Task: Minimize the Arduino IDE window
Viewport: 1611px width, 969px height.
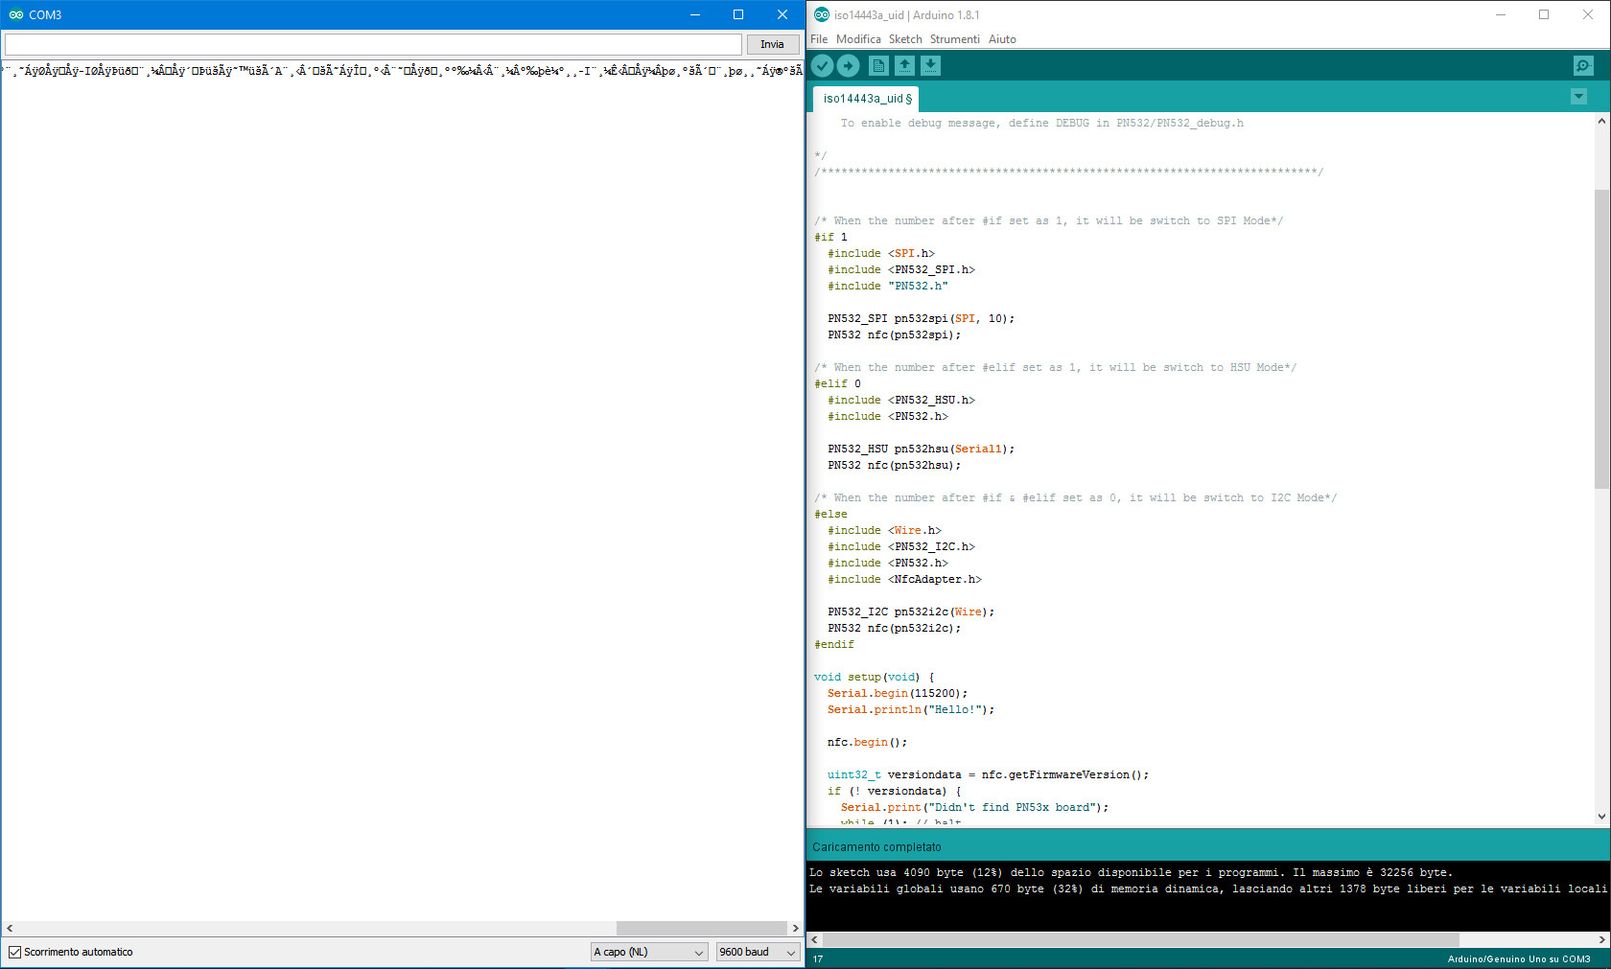Action: [1501, 14]
